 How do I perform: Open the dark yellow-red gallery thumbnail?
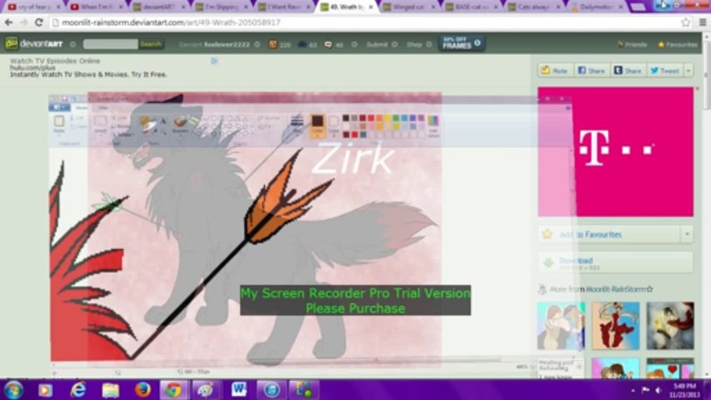pos(670,326)
